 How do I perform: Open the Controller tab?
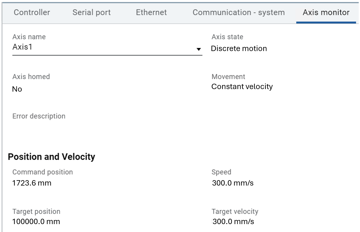(x=32, y=12)
